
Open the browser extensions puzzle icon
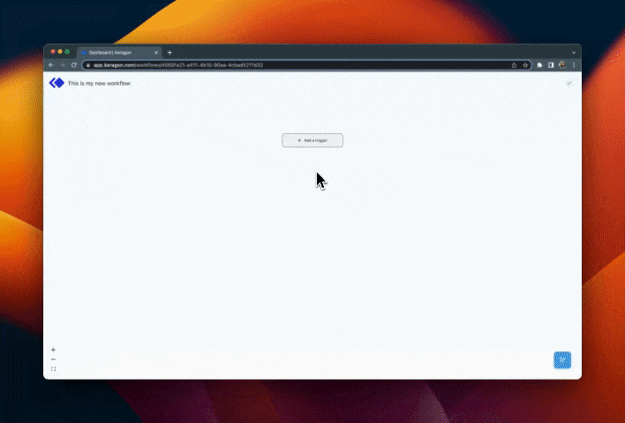coord(539,65)
